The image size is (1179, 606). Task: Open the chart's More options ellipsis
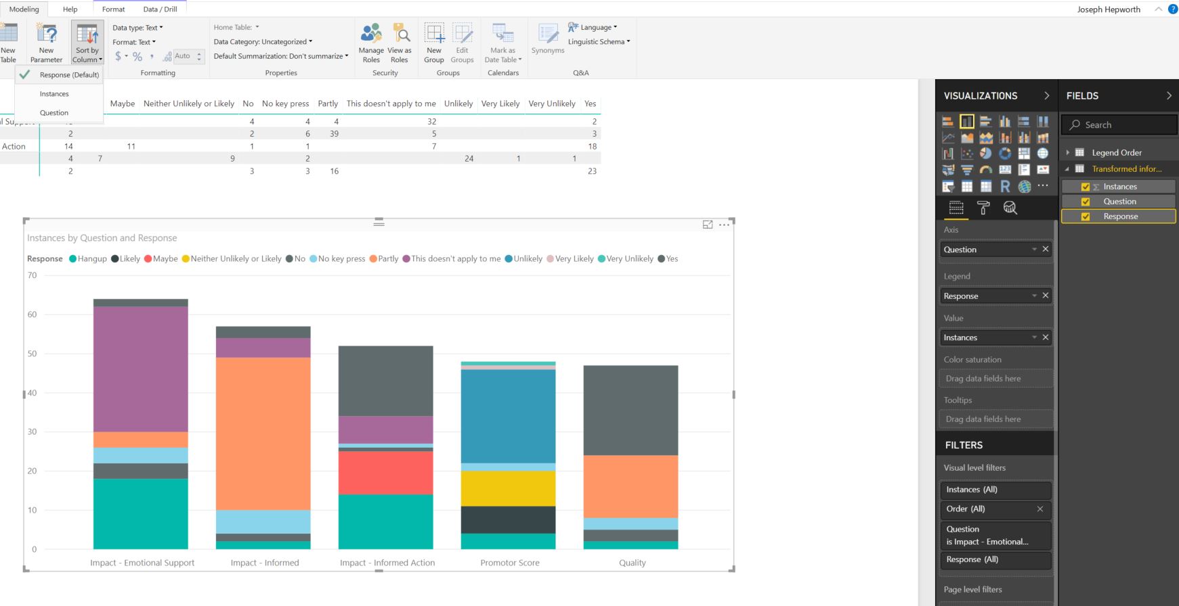click(x=724, y=225)
